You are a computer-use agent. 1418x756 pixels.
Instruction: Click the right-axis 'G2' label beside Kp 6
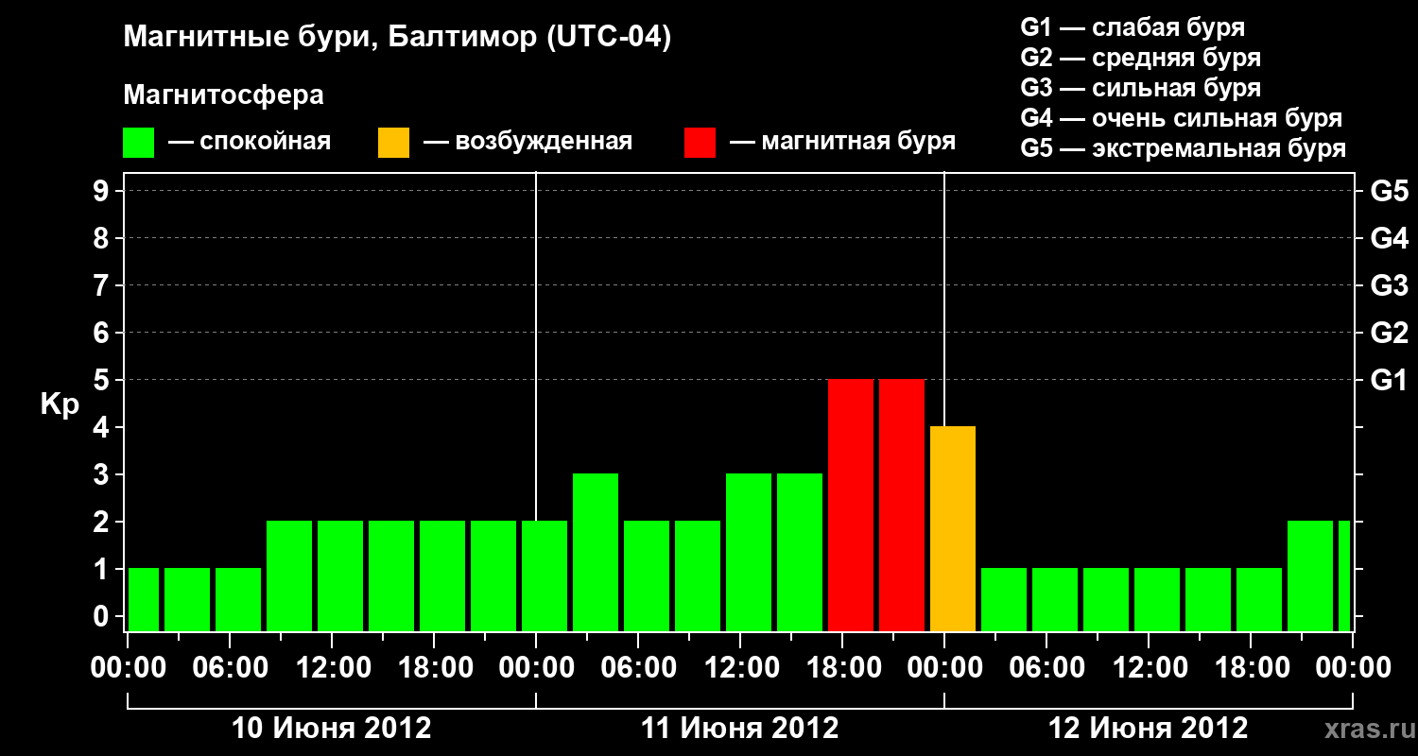pyautogui.click(x=1389, y=333)
